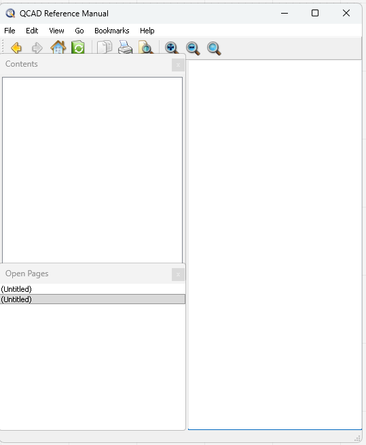This screenshot has width=366, height=445.
Task: Print the page with printer icon
Action: click(x=125, y=47)
